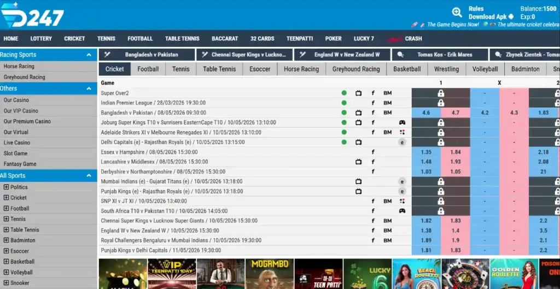
Task: Click the 'f' icon in Essex v Hampshire row
Action: pos(373,152)
